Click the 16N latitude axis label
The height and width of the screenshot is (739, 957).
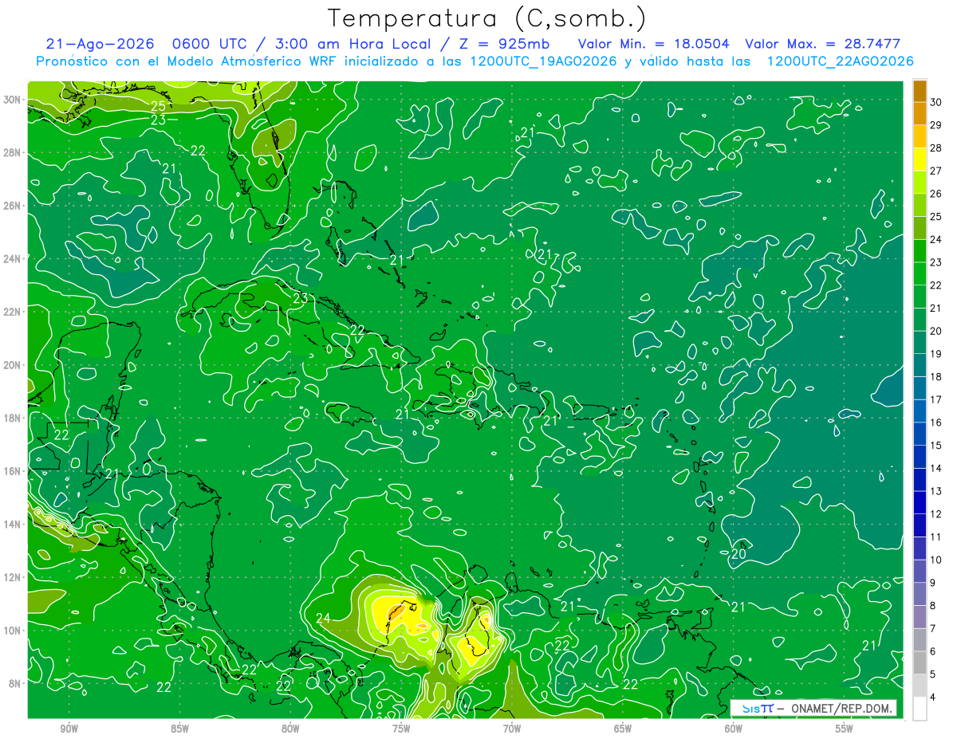[x=14, y=471]
